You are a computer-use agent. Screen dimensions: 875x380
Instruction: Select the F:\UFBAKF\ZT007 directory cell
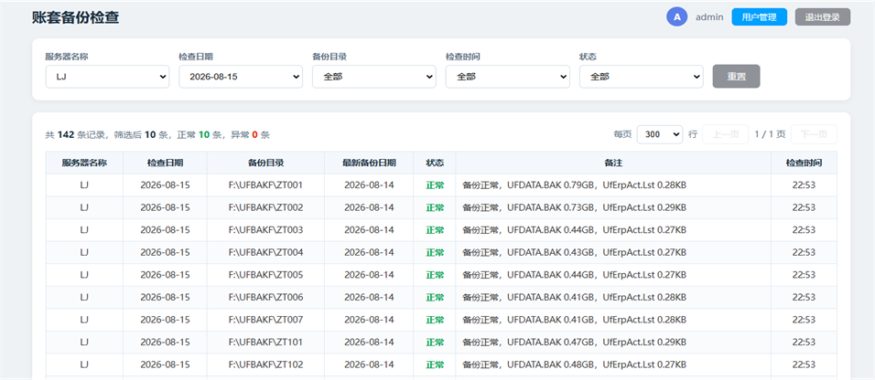point(265,320)
